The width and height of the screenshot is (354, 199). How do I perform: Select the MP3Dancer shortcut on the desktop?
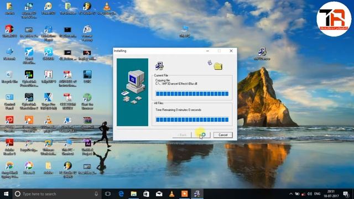click(262, 54)
